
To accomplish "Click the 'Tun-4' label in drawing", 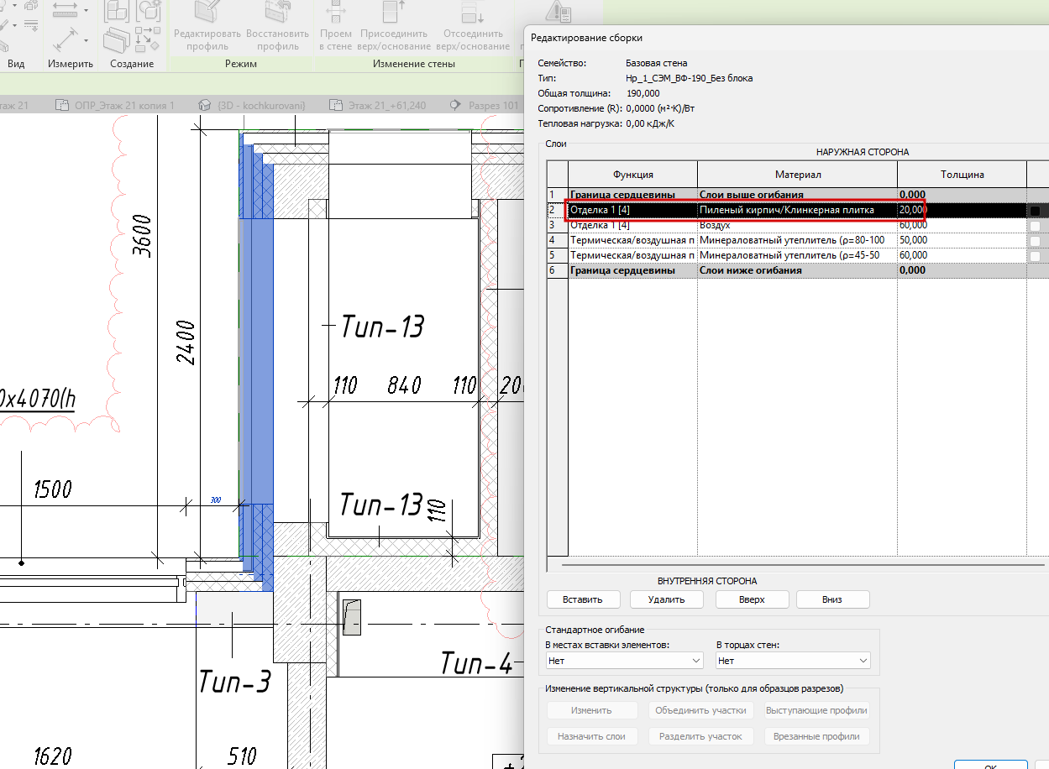I will click(x=476, y=663).
